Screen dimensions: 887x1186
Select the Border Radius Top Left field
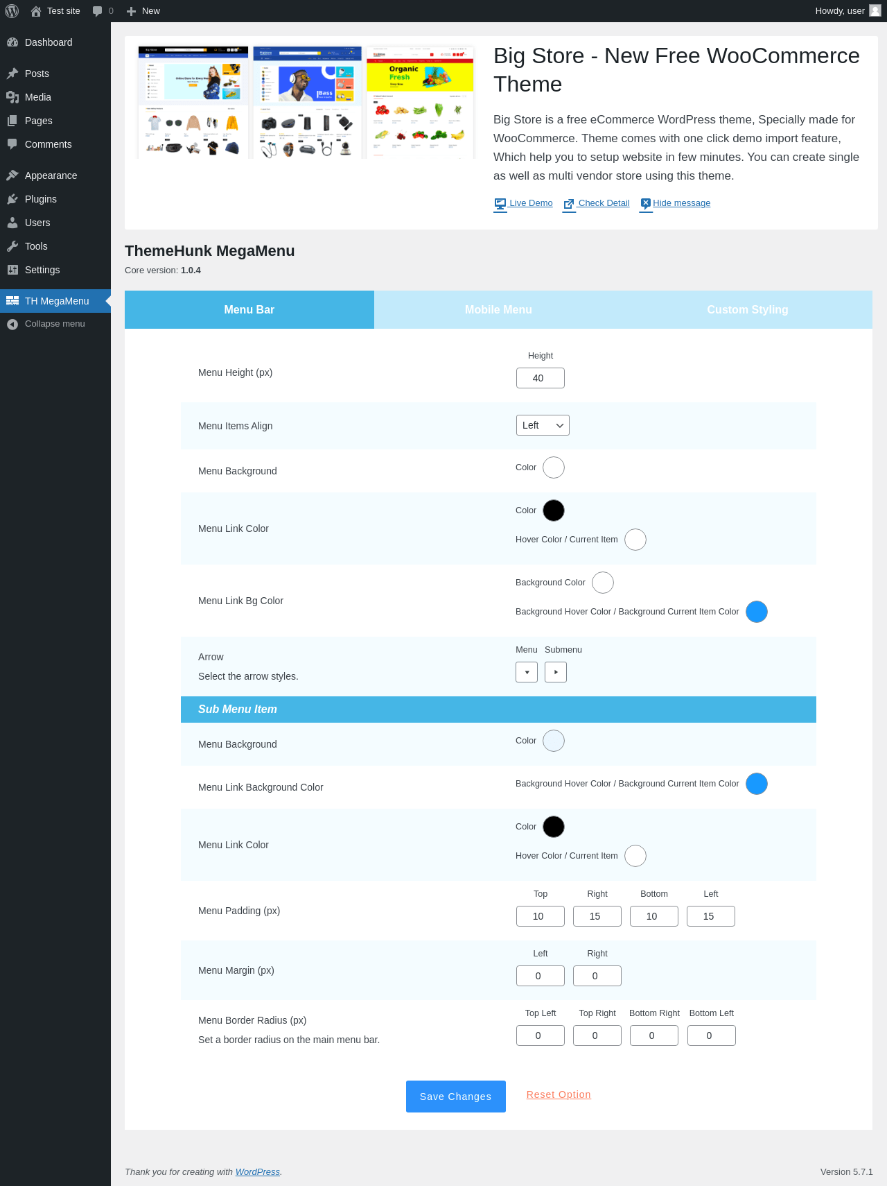[541, 1035]
